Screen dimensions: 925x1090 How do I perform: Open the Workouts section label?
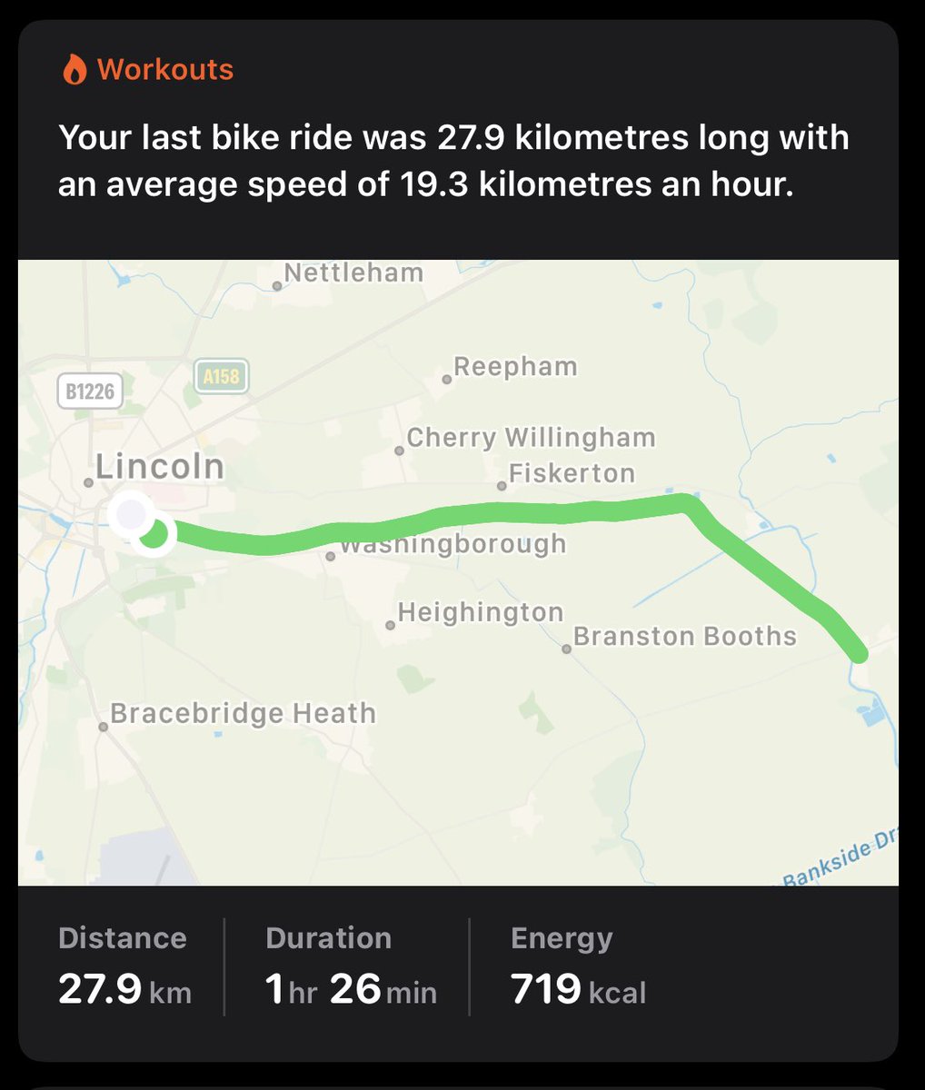click(x=165, y=70)
